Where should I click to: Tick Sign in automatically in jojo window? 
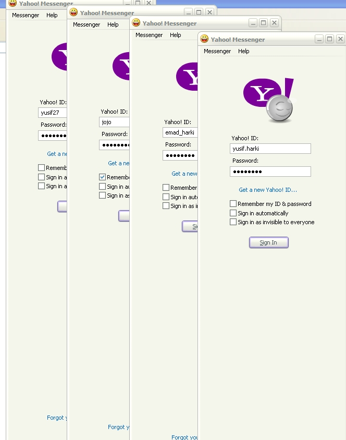(102, 187)
